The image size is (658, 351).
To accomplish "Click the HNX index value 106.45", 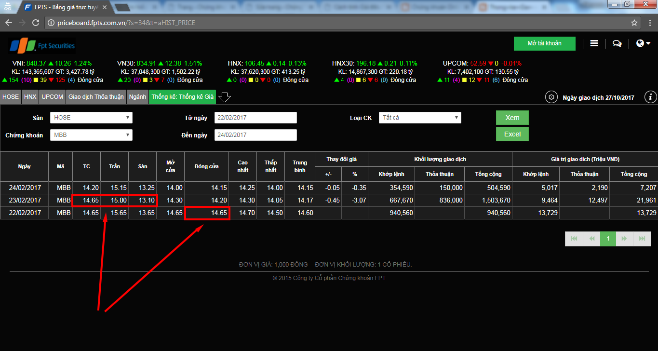I will click(x=254, y=63).
